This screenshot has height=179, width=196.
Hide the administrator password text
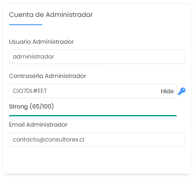click(x=167, y=91)
